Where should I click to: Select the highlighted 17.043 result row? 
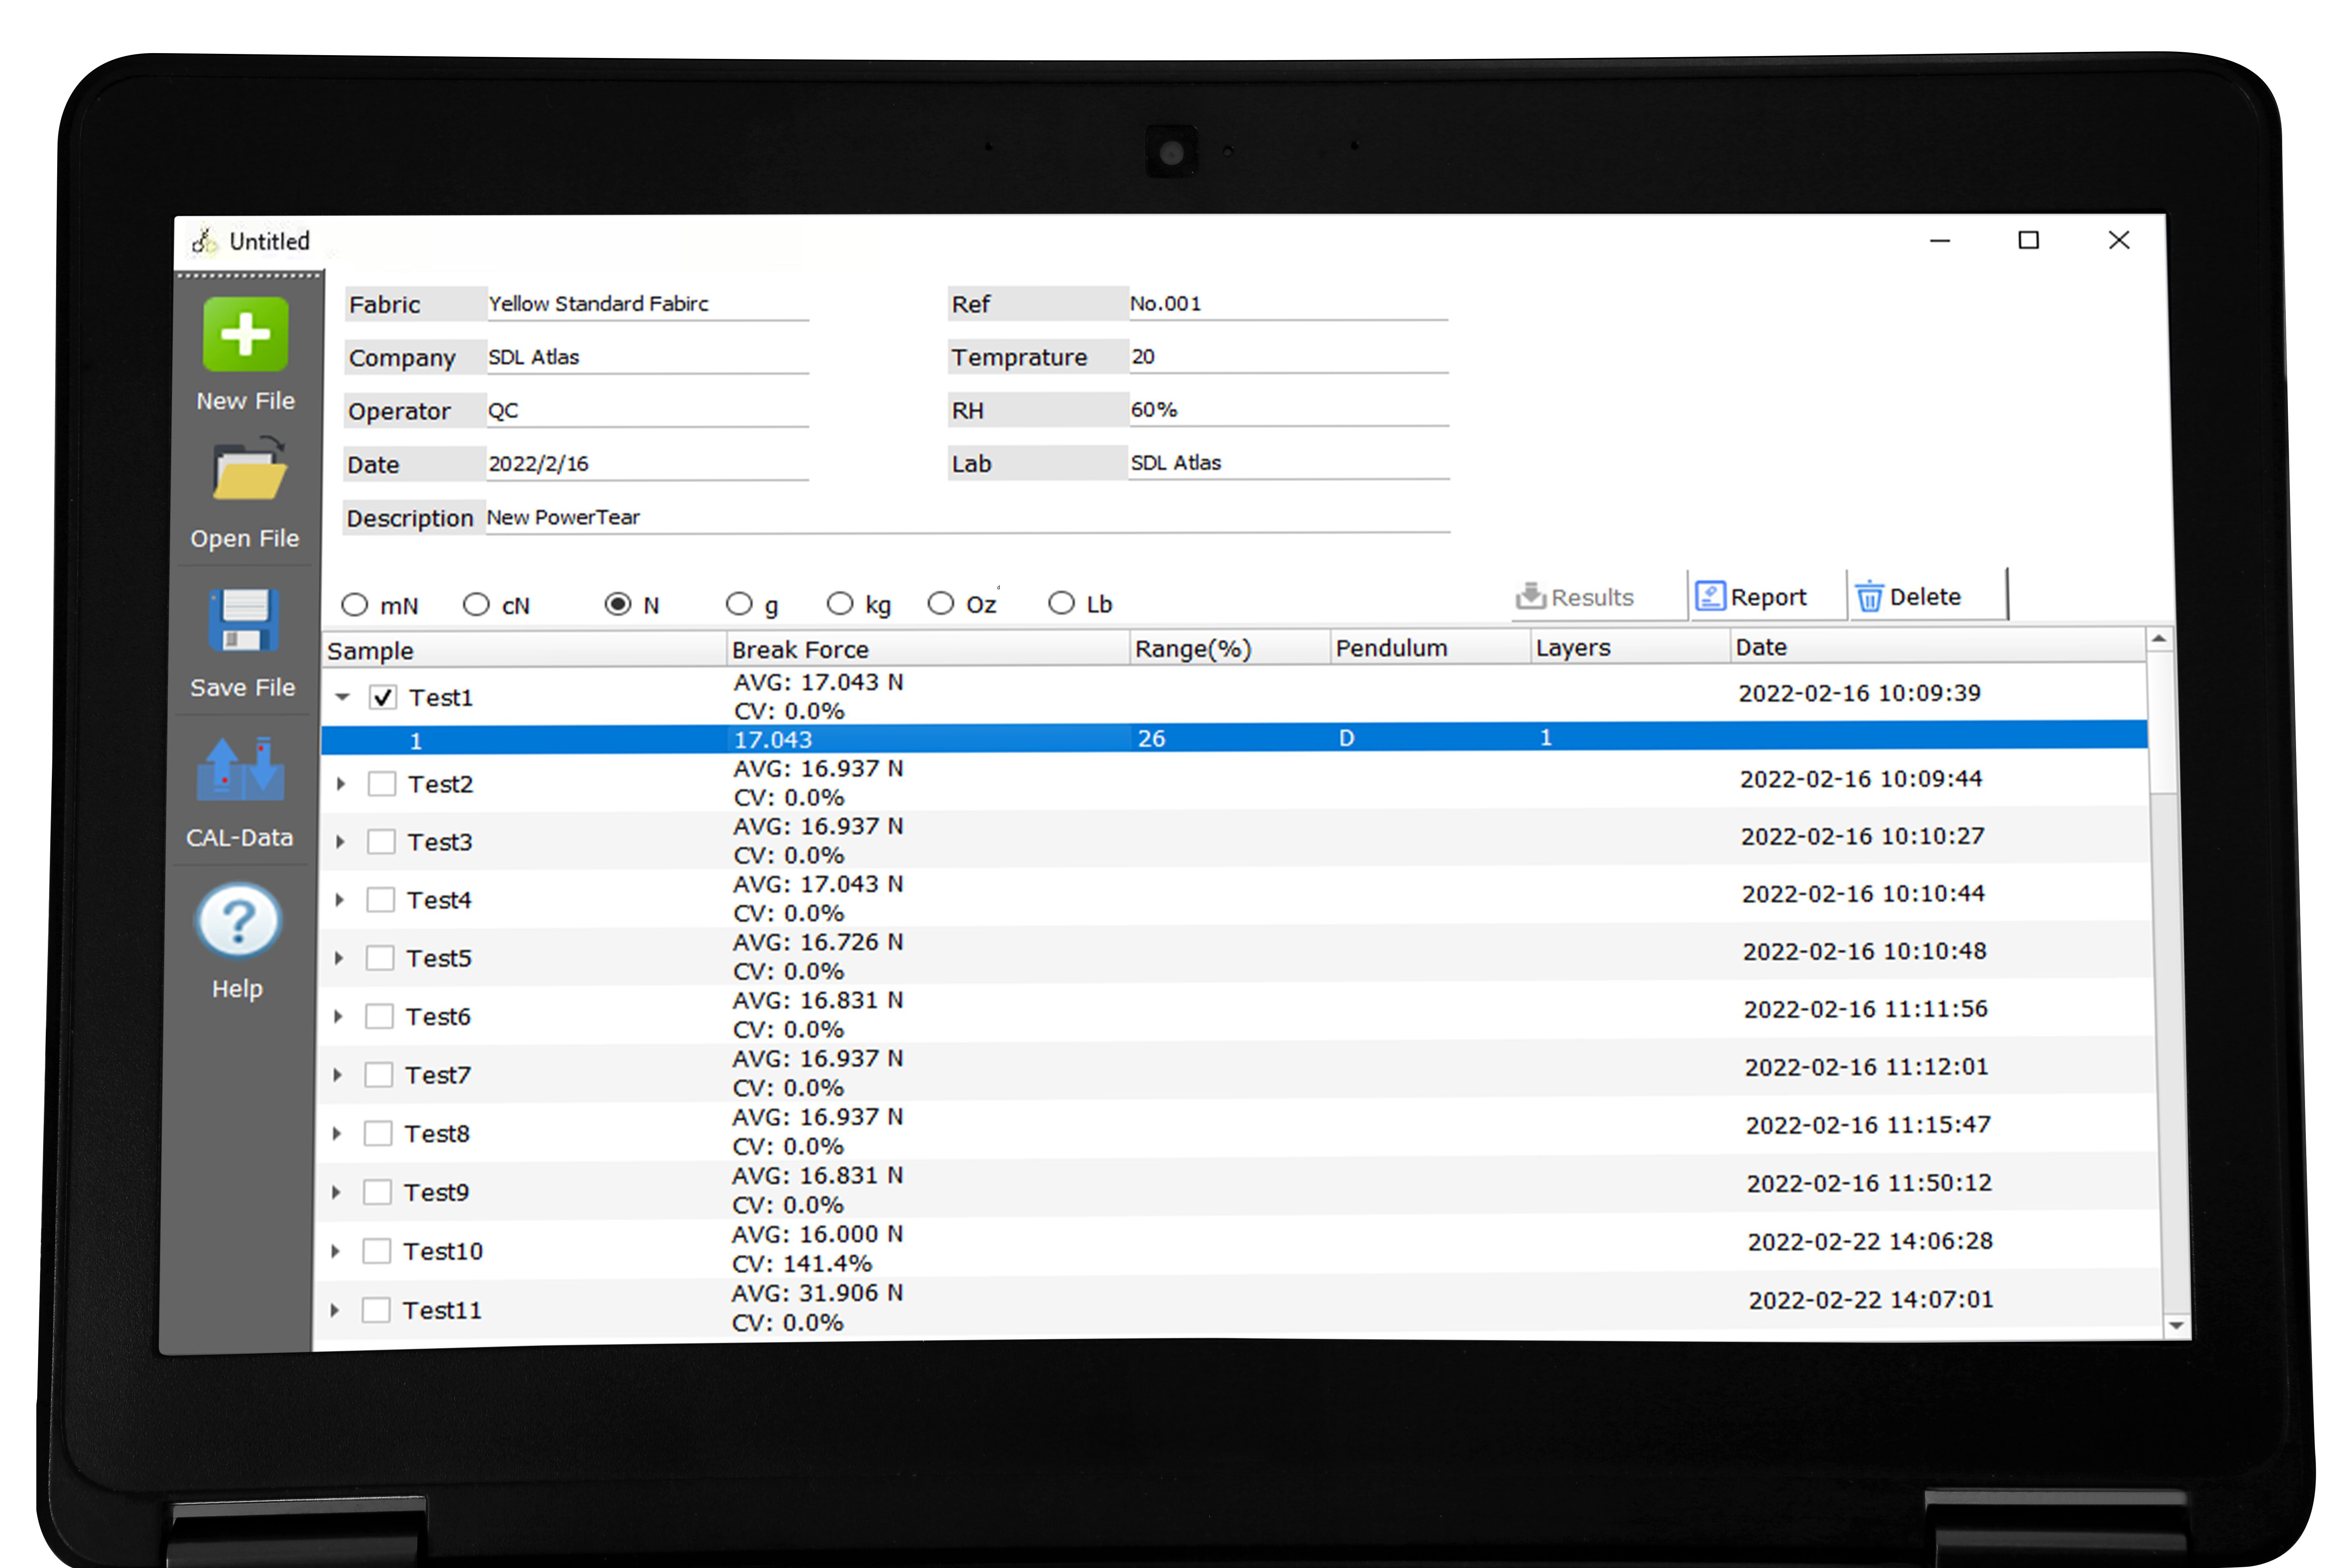1234,738
